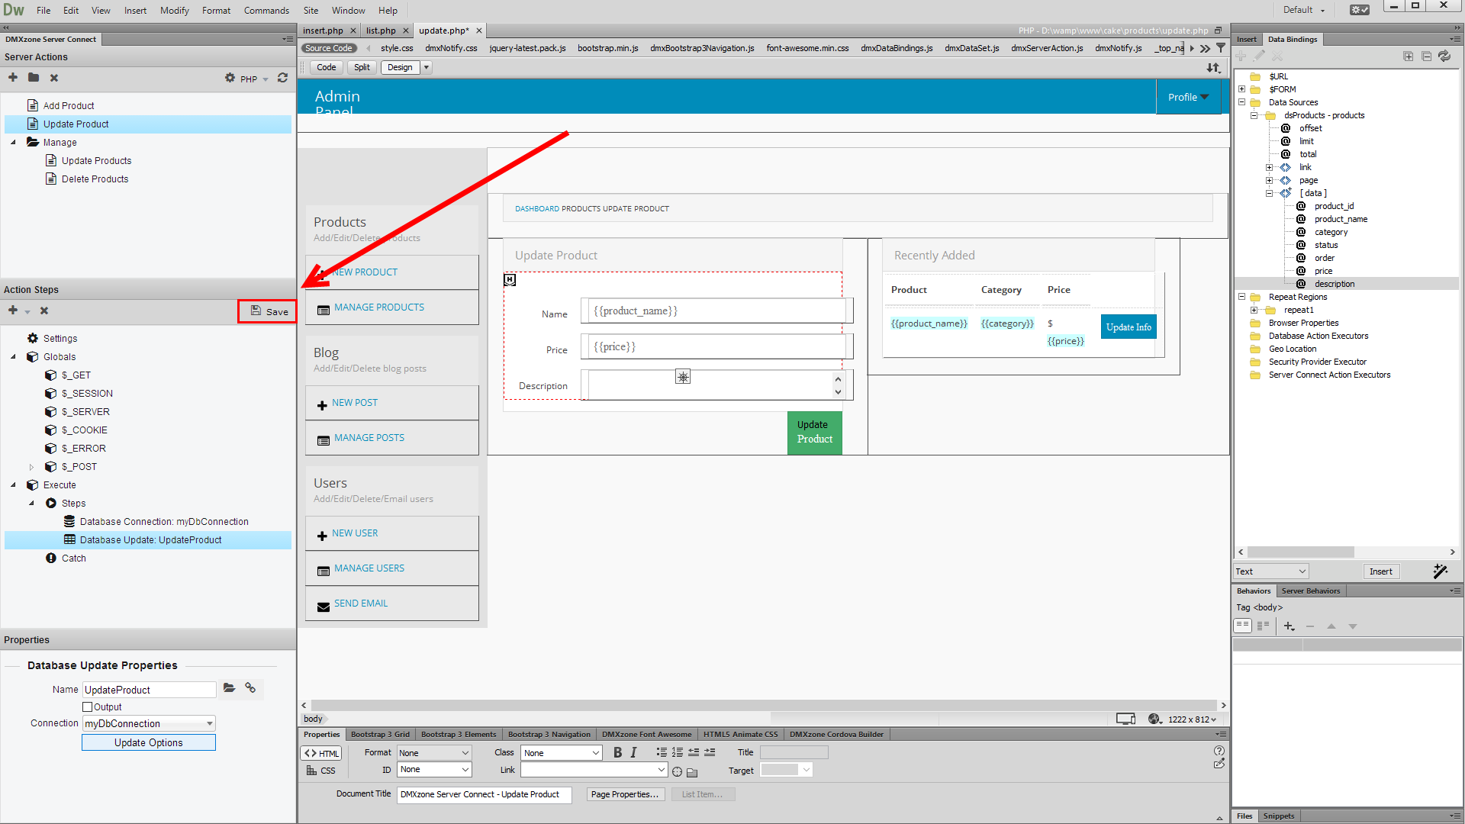Collapse the dsProducts - products node

pos(1254,116)
